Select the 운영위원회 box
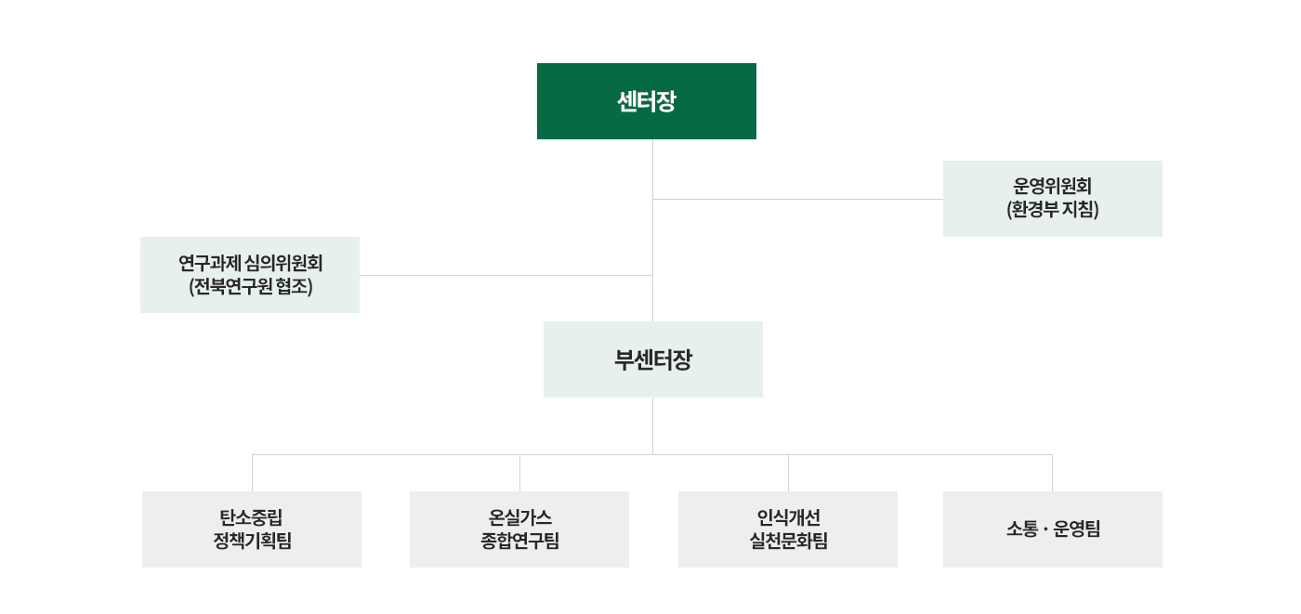The width and height of the screenshot is (1301, 614). pos(1053,199)
